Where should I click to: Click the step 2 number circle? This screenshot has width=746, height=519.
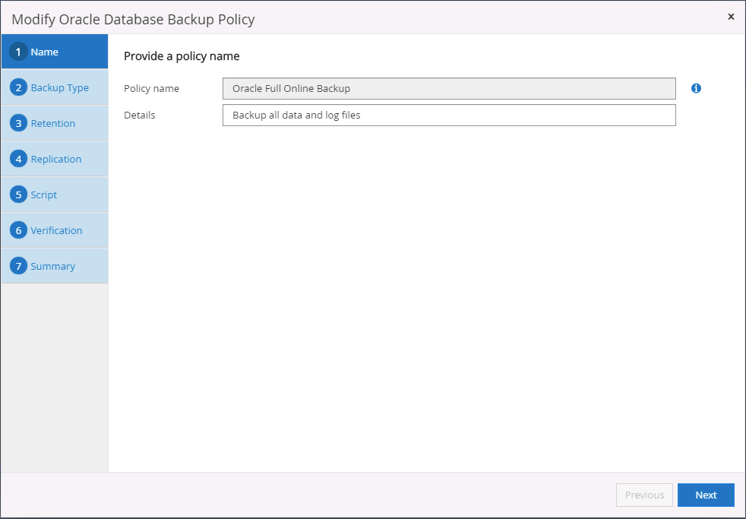[19, 87]
